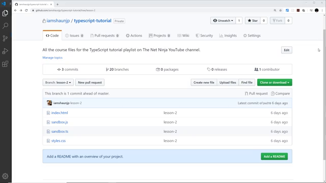326x183 pixels.
Task: Click Find file button
Action: [x=247, y=82]
